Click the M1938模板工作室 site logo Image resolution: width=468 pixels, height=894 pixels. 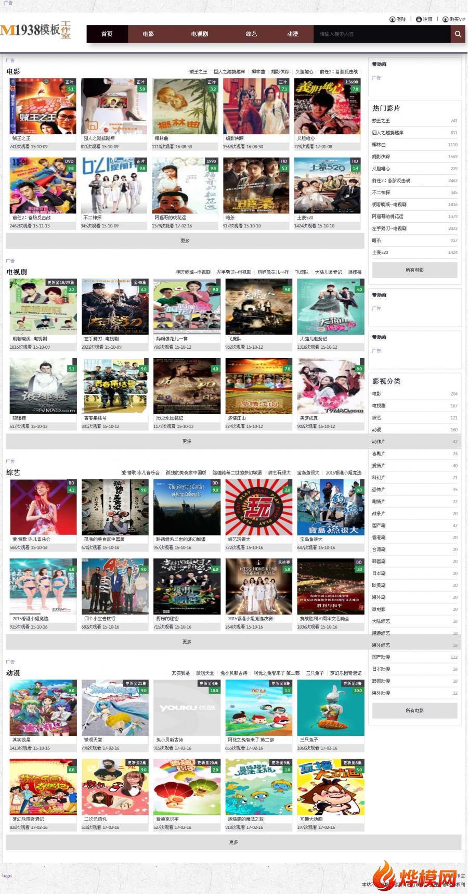point(35,30)
